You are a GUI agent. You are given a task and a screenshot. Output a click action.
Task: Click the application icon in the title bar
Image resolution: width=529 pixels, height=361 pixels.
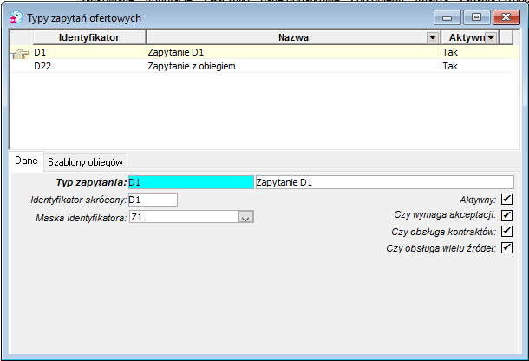tap(16, 17)
